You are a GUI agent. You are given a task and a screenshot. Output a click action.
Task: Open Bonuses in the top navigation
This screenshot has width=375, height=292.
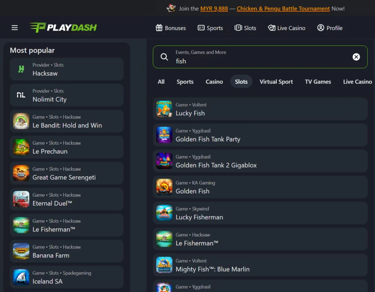coord(171,28)
